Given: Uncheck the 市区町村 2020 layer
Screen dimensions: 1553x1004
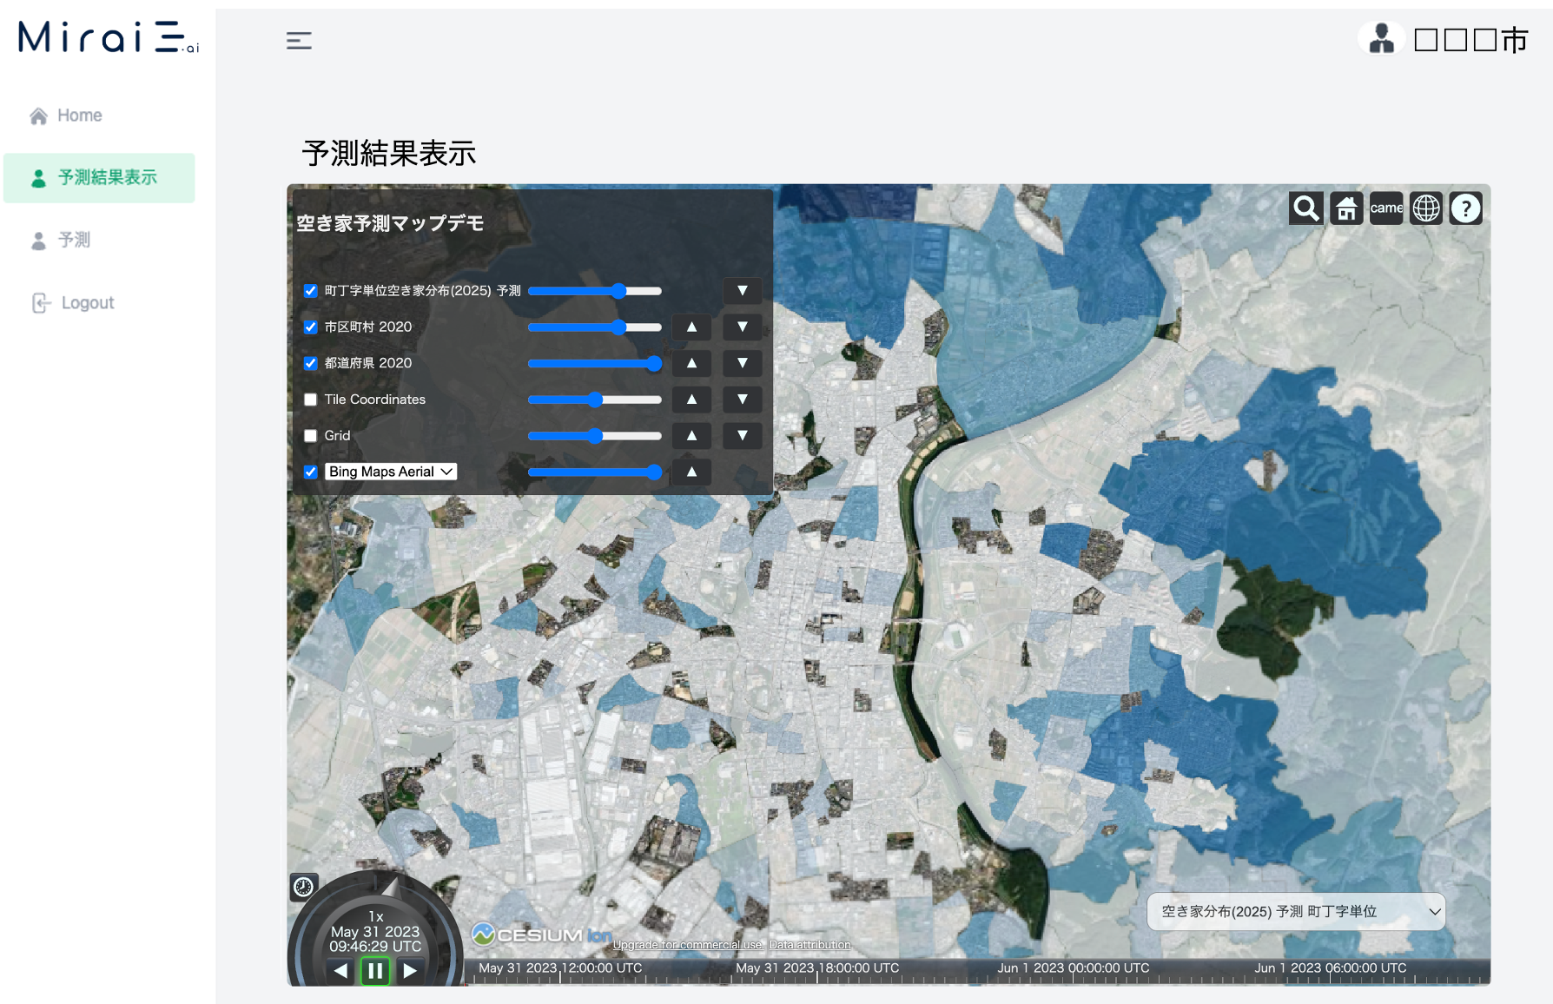Looking at the screenshot, I should click(310, 327).
